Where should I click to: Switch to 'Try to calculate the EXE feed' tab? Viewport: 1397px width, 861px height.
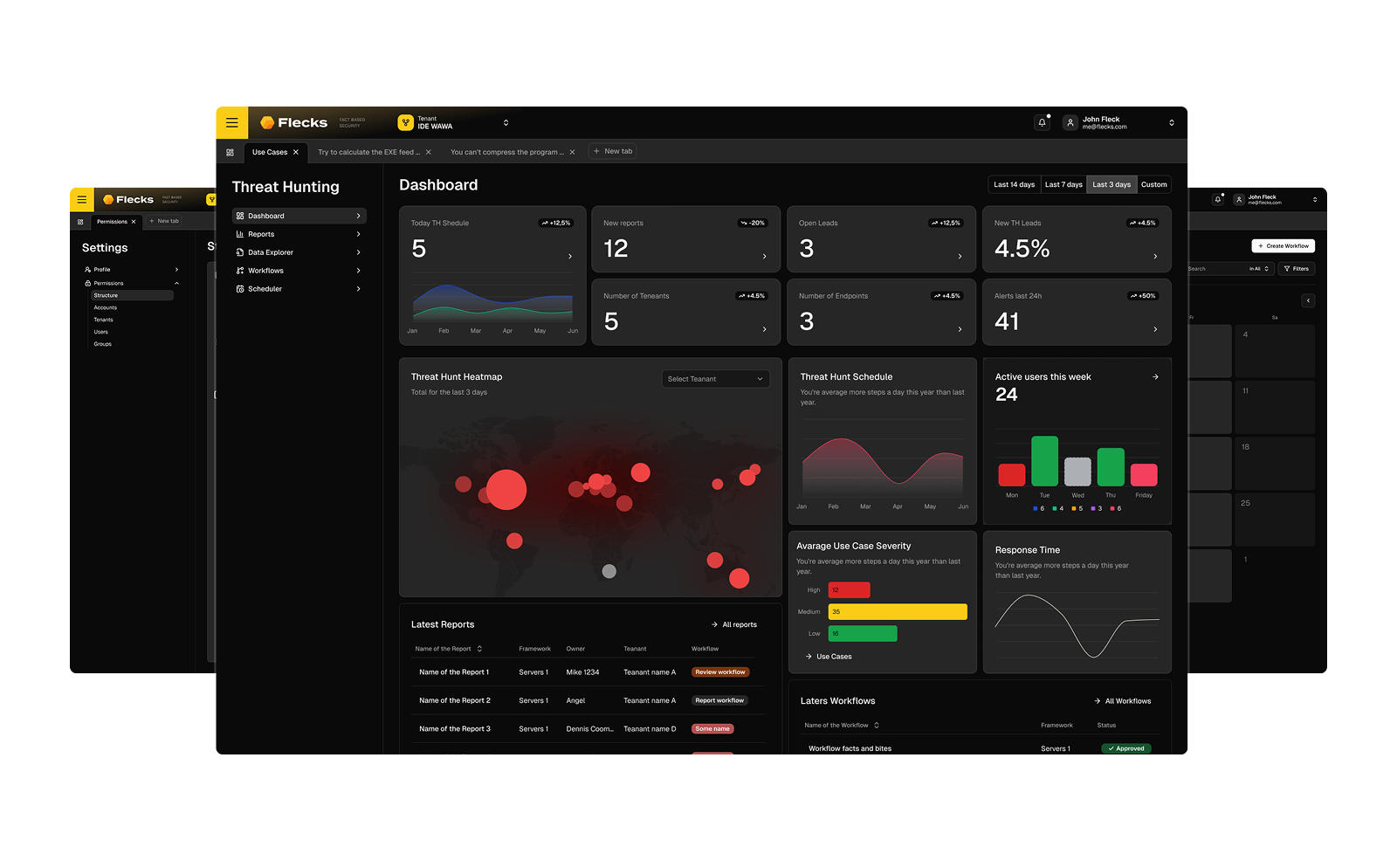[x=368, y=152]
